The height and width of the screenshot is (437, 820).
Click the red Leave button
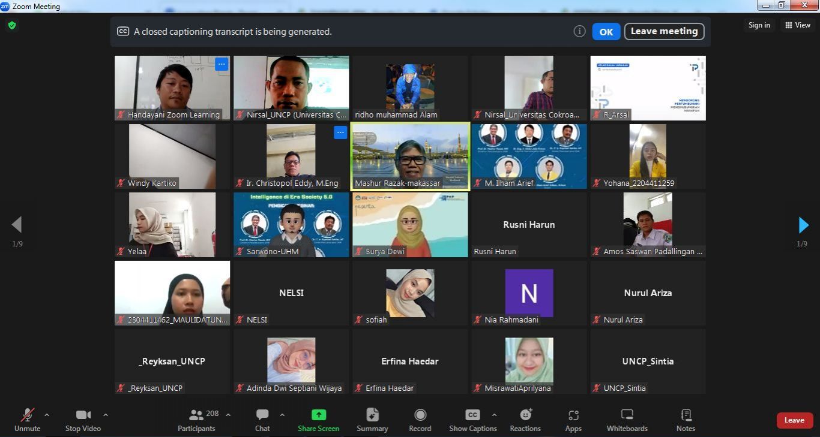pos(794,420)
